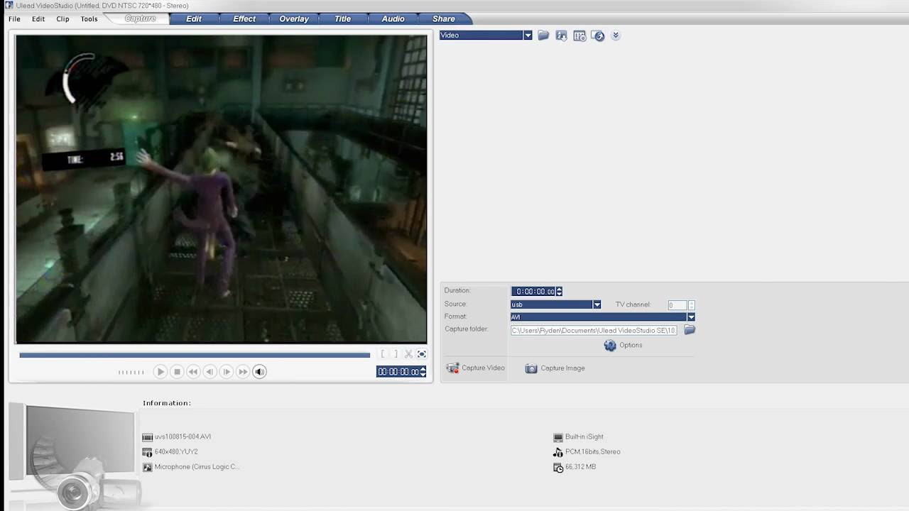This screenshot has height=511, width=909.
Task: Switch to the Overlay step tab
Action: pyautogui.click(x=294, y=18)
